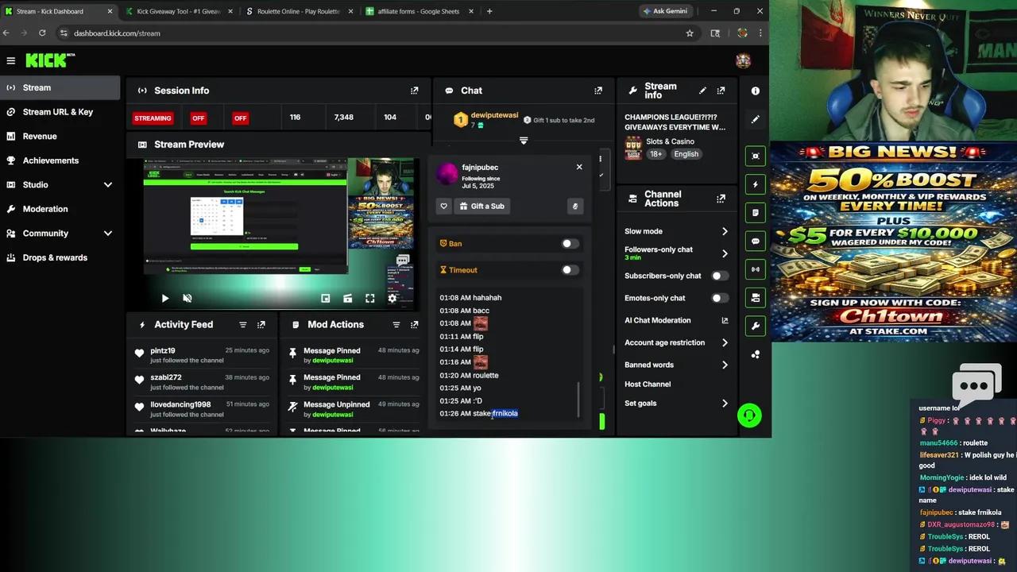The height and width of the screenshot is (572, 1017).
Task: Toggle Subscribers-only chat
Action: 720,276
